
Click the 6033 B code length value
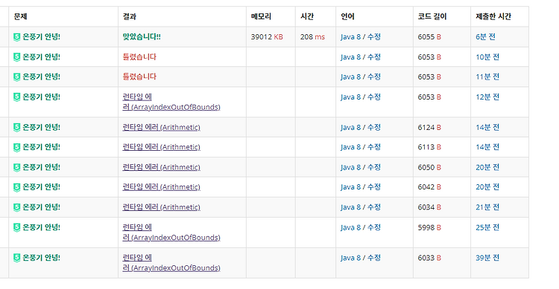point(429,258)
